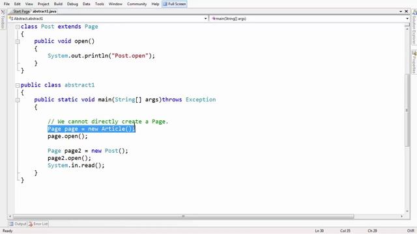
Task: Toggle the Full Screen button
Action: pyautogui.click(x=175, y=4)
